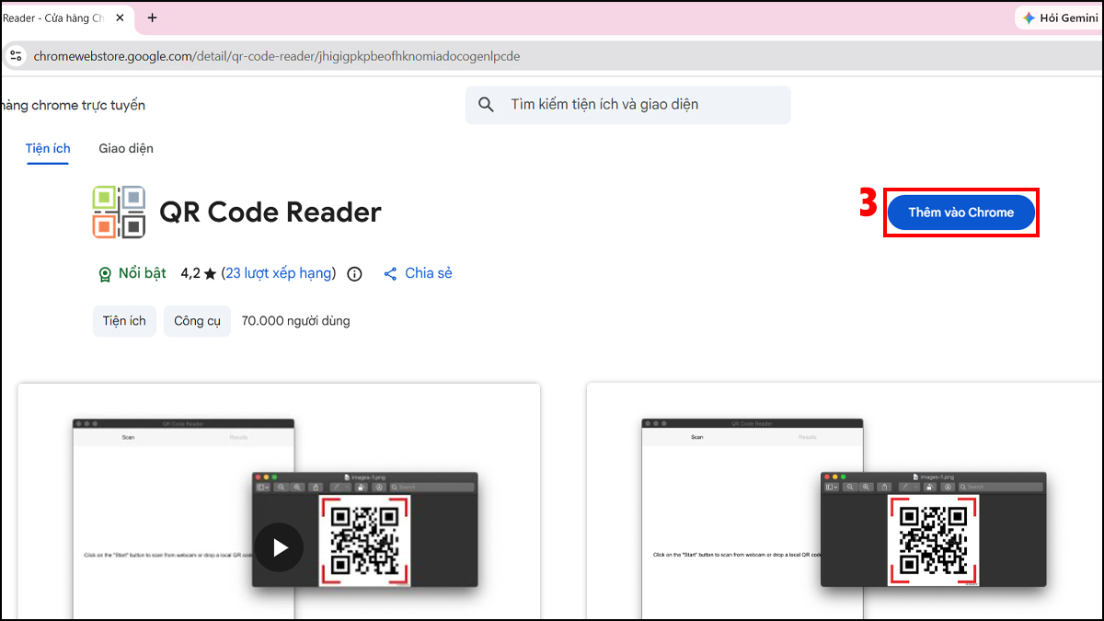
Task: Play the first preview video
Action: [x=279, y=547]
